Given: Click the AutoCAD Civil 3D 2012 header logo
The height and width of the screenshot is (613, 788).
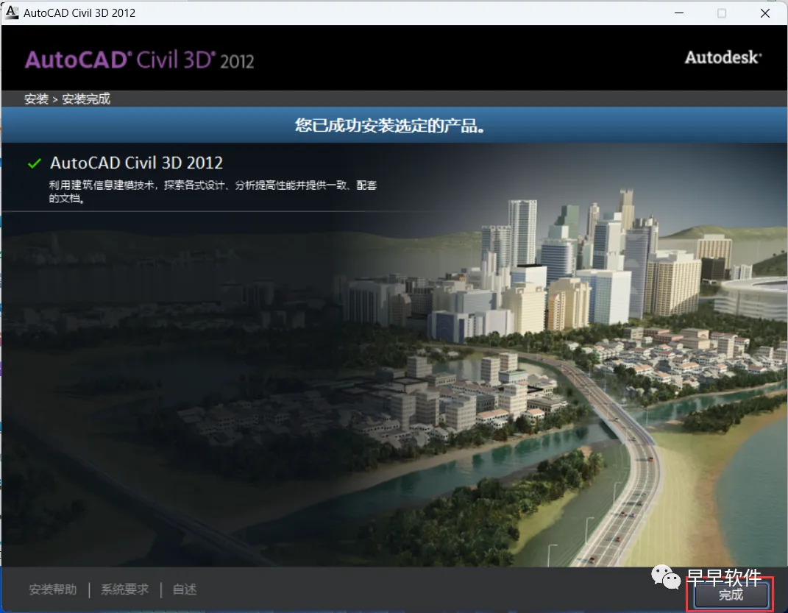Looking at the screenshot, I should click(x=139, y=60).
